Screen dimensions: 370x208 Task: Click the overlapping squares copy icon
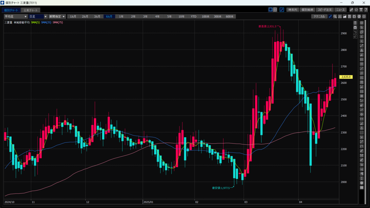click(362, 32)
